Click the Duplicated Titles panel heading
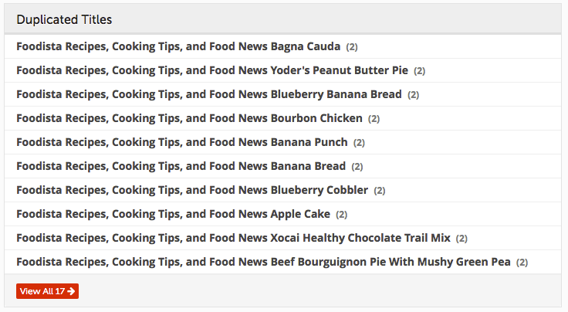 pyautogui.click(x=63, y=19)
